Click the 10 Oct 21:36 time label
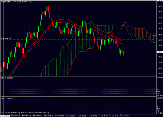 70,116
